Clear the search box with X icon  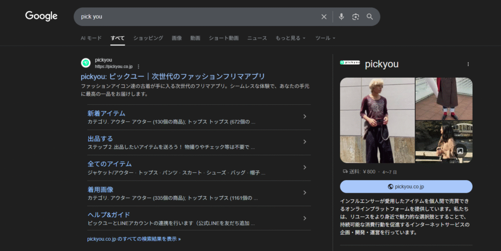[x=324, y=17]
